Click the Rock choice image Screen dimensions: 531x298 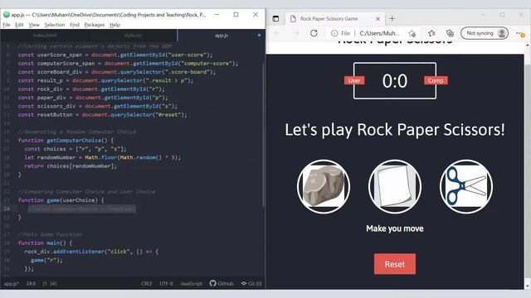click(324, 186)
